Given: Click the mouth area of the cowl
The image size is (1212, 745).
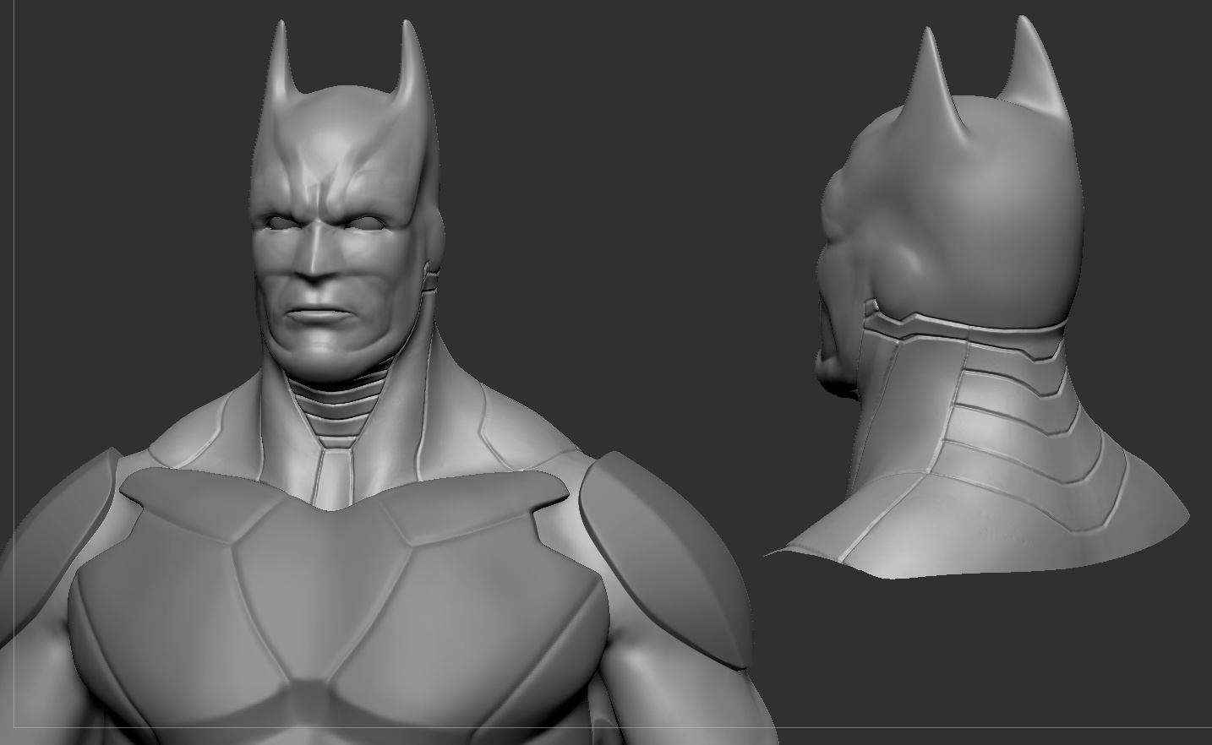Looking at the screenshot, I should 321,317.
